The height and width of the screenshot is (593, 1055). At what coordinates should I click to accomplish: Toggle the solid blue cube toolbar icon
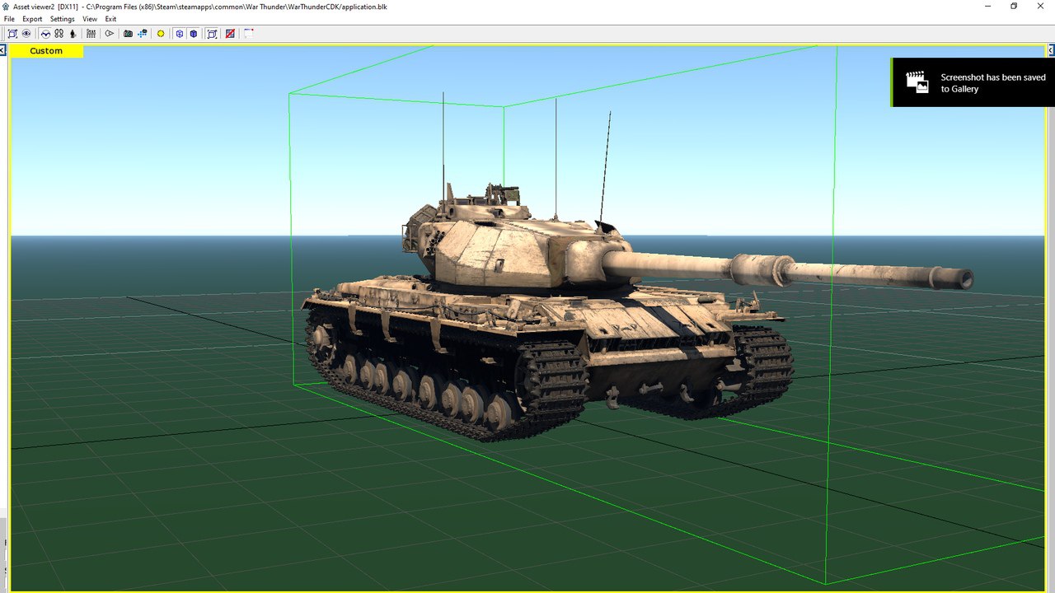tap(193, 34)
